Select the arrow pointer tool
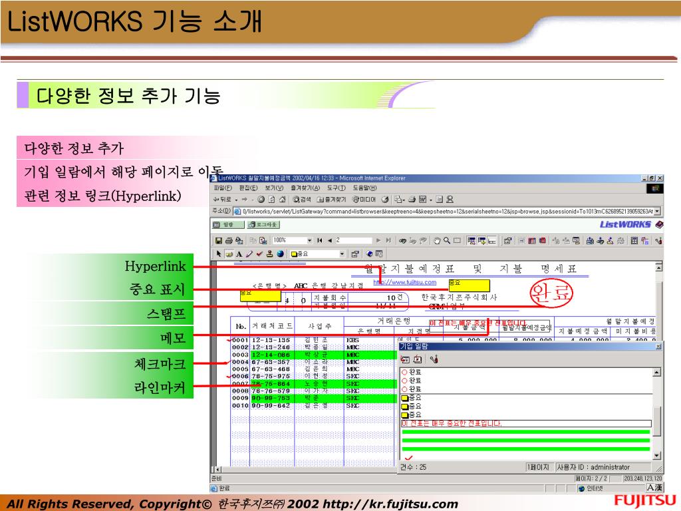The width and height of the screenshot is (681, 511). [x=218, y=254]
